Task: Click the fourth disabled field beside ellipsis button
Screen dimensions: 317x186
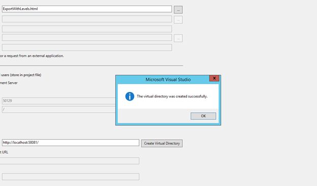Action: click(x=87, y=38)
